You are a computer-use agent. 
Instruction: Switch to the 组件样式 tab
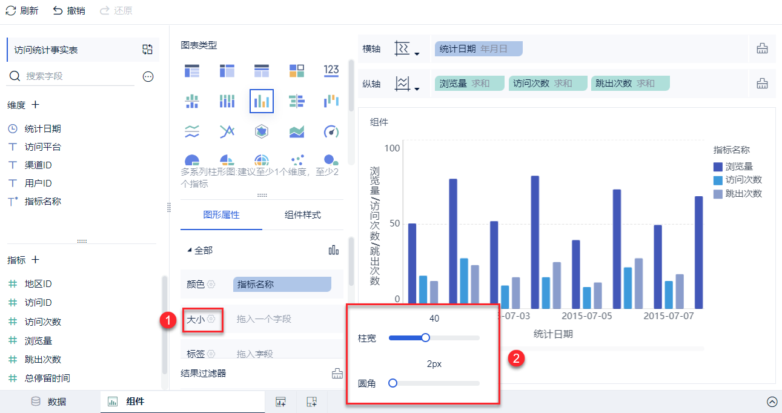click(303, 215)
